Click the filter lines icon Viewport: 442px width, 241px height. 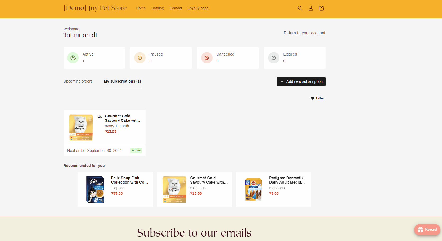click(x=313, y=98)
